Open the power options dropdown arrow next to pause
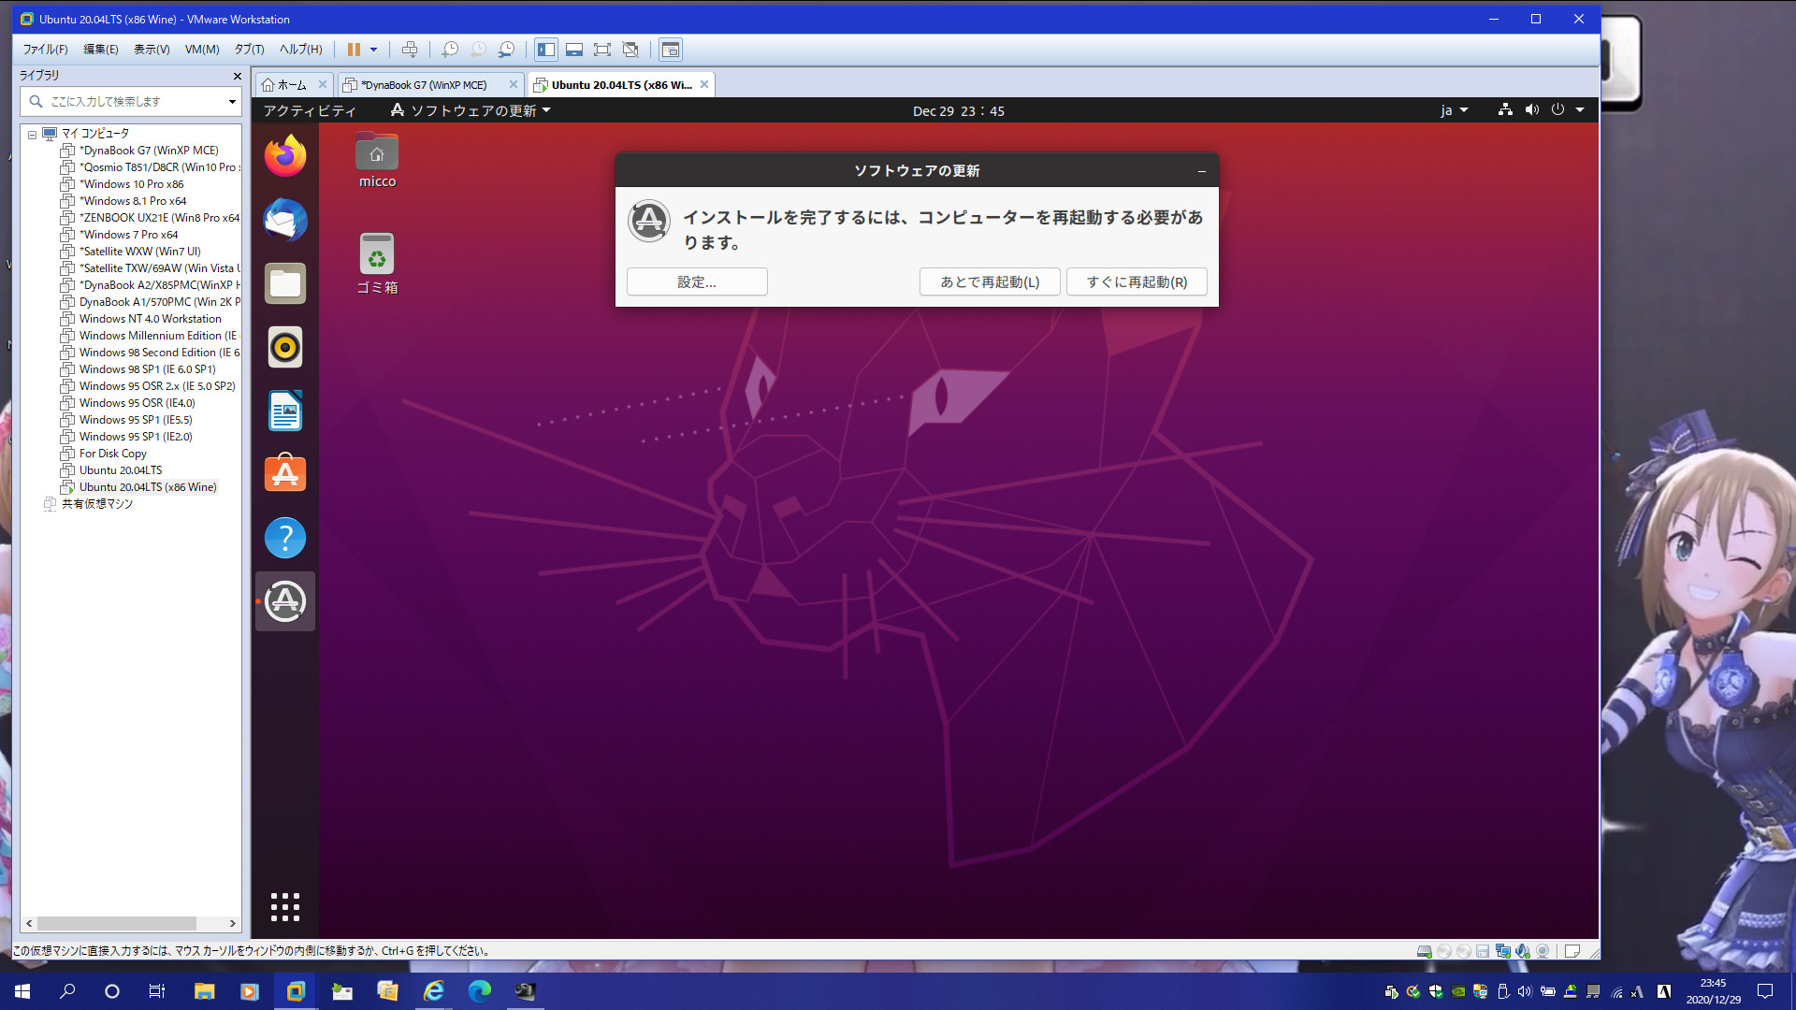The height and width of the screenshot is (1010, 1796). pos(373,50)
